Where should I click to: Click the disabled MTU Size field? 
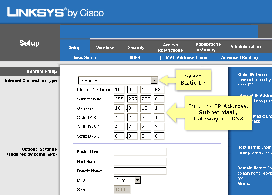click(x=122, y=189)
